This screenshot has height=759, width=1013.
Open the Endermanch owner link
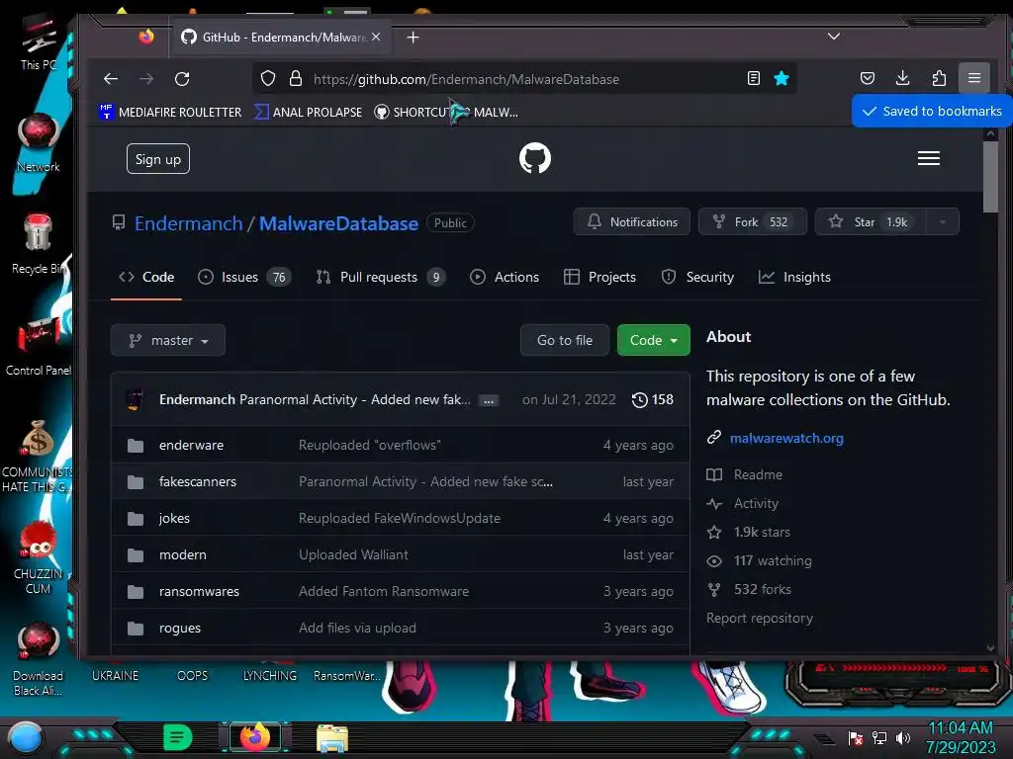tap(189, 223)
